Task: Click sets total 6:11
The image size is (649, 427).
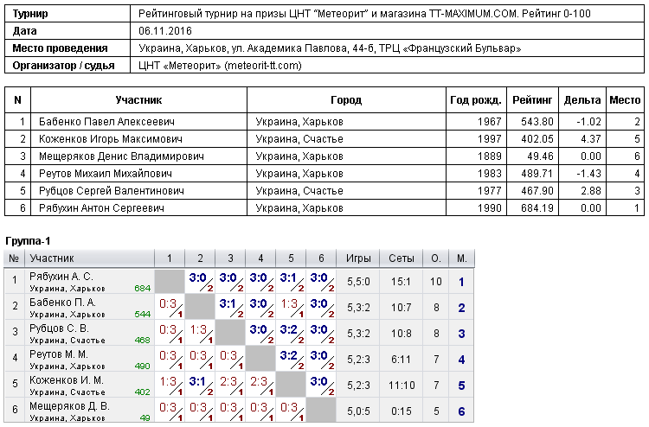Action: click(x=401, y=360)
